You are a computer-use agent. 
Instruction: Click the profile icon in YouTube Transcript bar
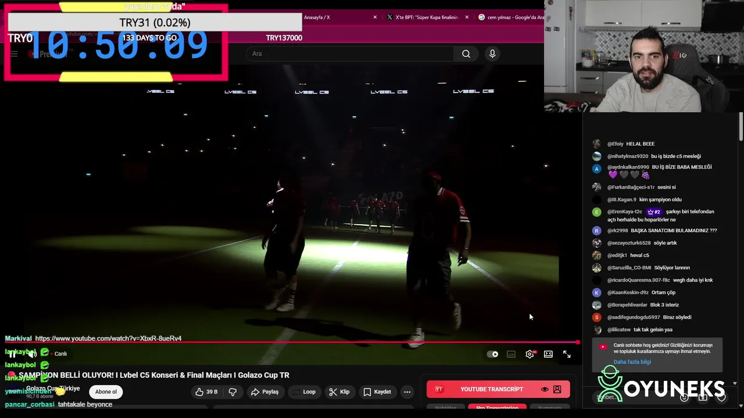coord(557,390)
